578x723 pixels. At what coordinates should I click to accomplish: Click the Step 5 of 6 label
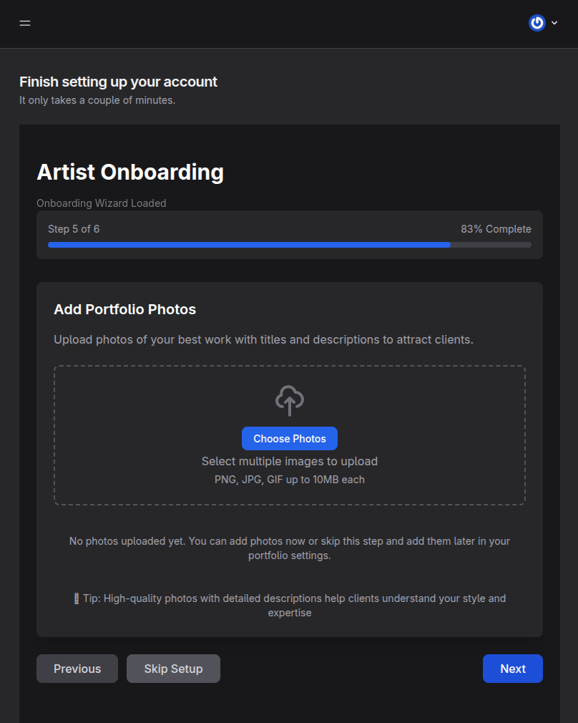[x=74, y=228]
